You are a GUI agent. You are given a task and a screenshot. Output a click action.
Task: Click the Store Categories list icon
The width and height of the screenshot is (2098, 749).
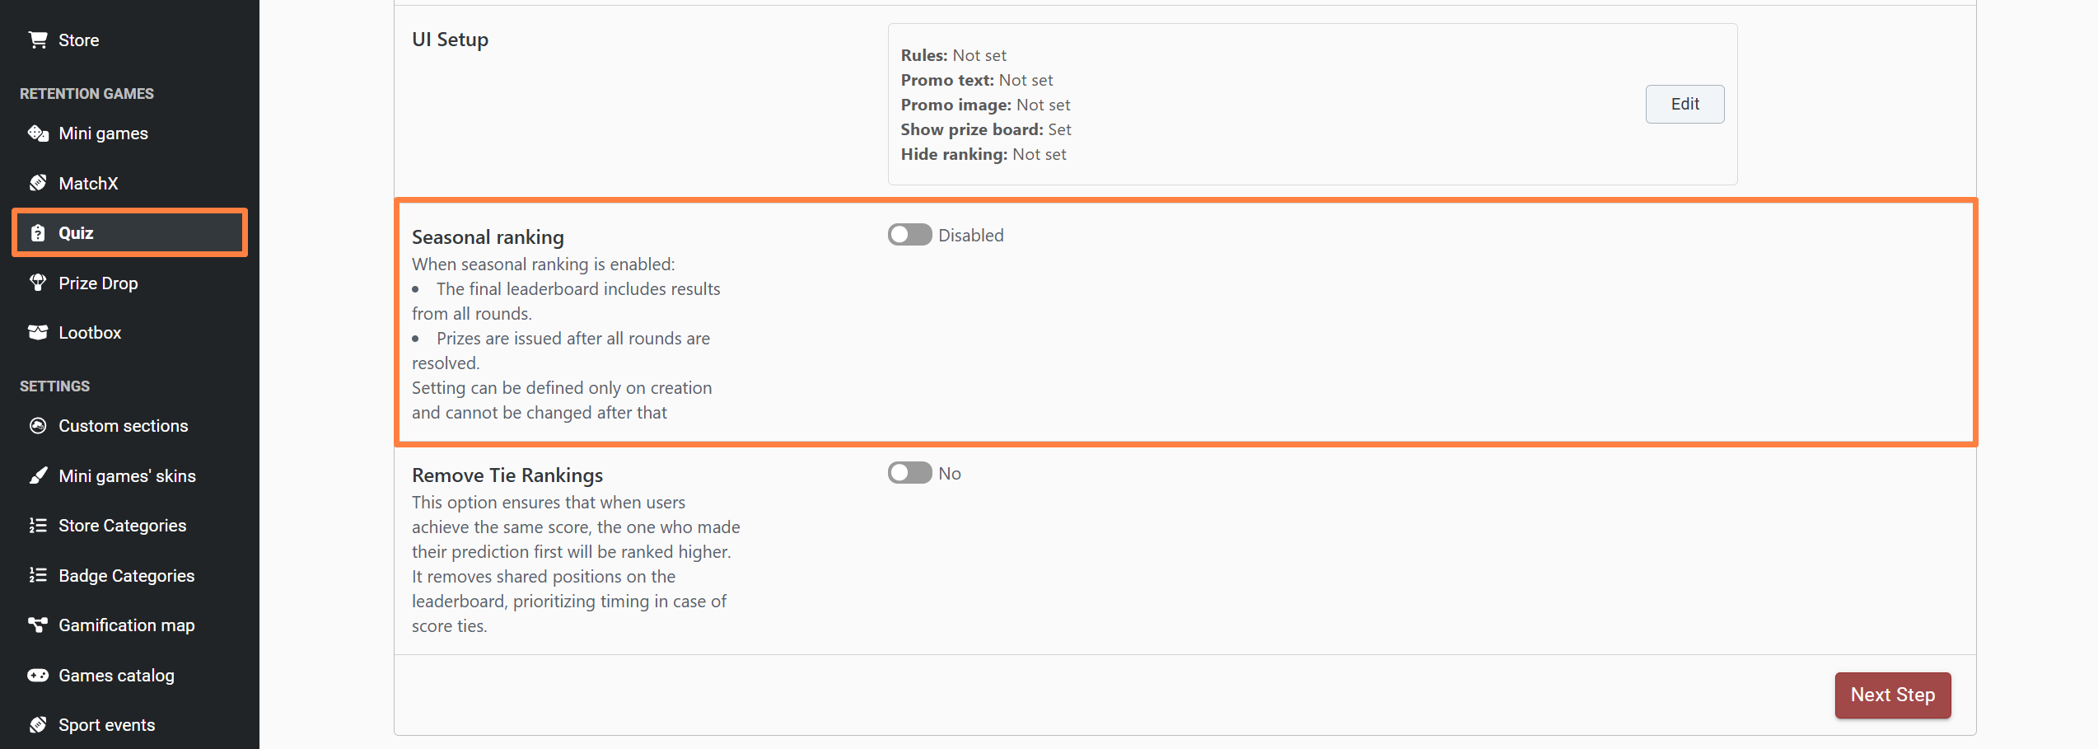[38, 526]
